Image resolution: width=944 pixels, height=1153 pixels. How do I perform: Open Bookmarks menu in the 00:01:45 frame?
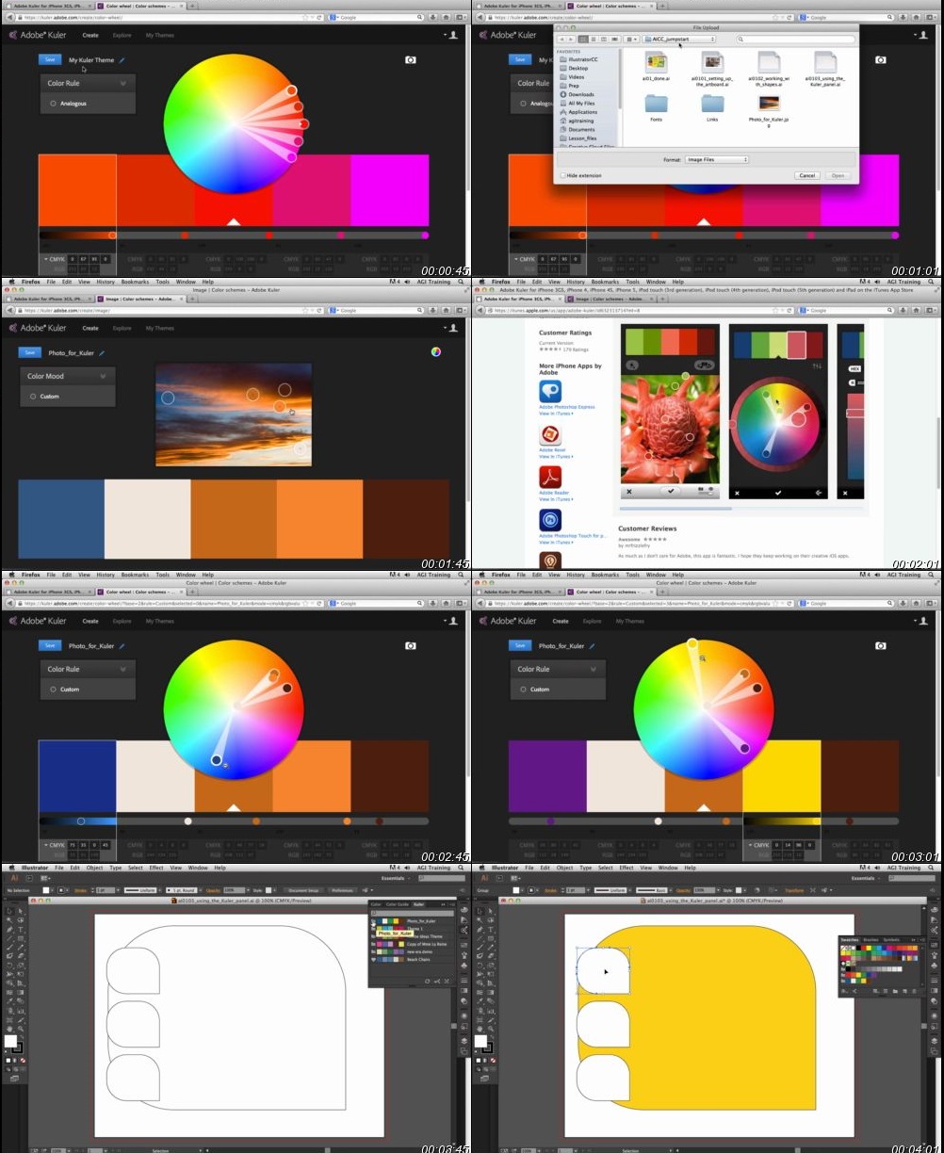point(135,282)
